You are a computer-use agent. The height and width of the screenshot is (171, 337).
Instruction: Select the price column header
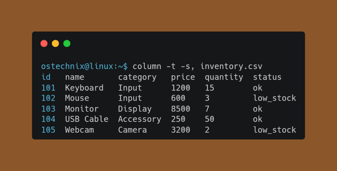coord(183,77)
